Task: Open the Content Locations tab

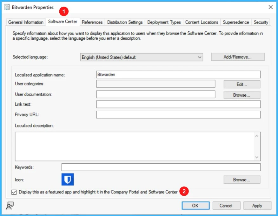Action: click(x=202, y=22)
